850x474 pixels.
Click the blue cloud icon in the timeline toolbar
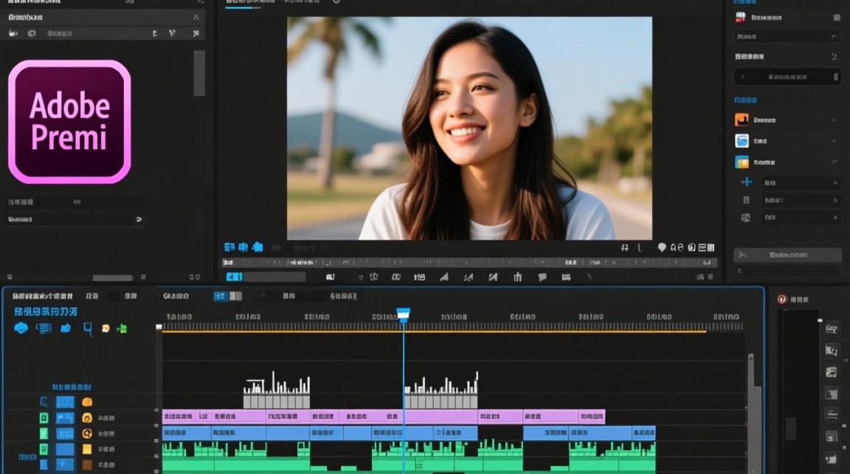pyautogui.click(x=21, y=328)
